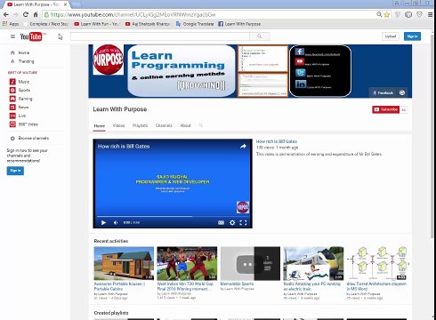Click the YouTube search magnifier button

260,36
